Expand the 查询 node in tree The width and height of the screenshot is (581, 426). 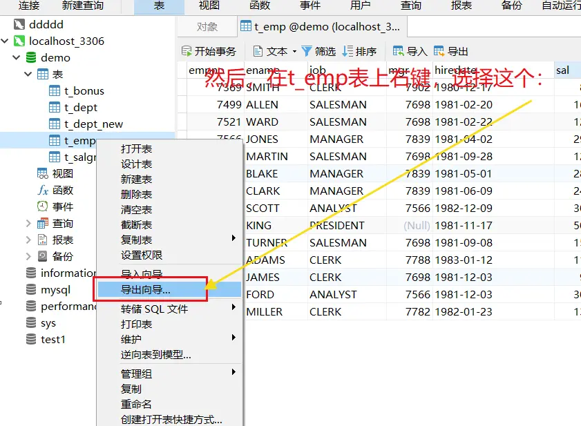[x=28, y=224]
